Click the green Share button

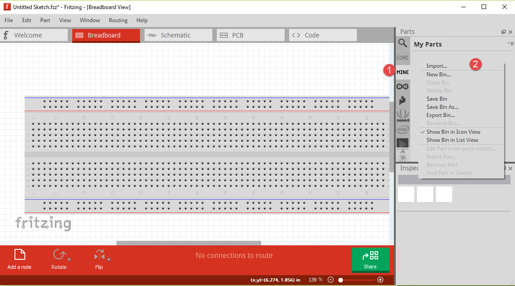(x=370, y=260)
